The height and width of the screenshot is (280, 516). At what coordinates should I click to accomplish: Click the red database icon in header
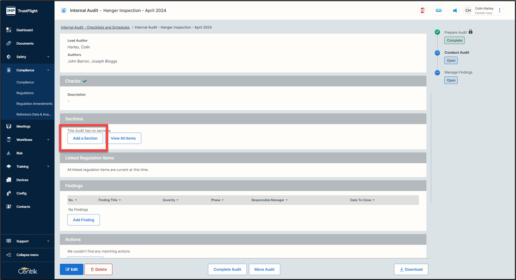[x=422, y=10]
